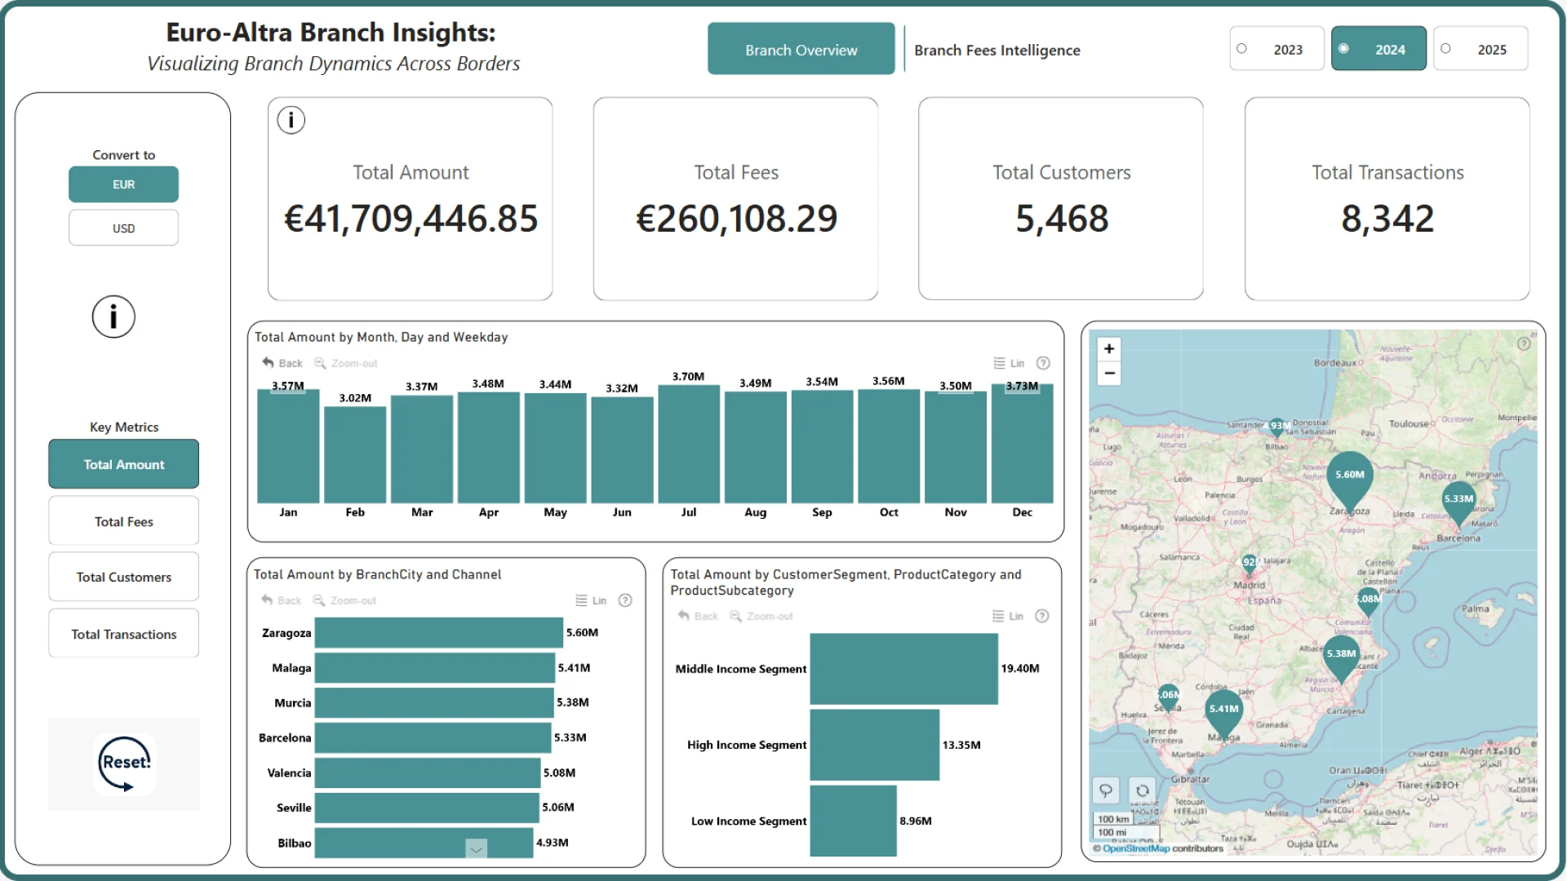Click the Feb bar in monthly chart

(355, 454)
